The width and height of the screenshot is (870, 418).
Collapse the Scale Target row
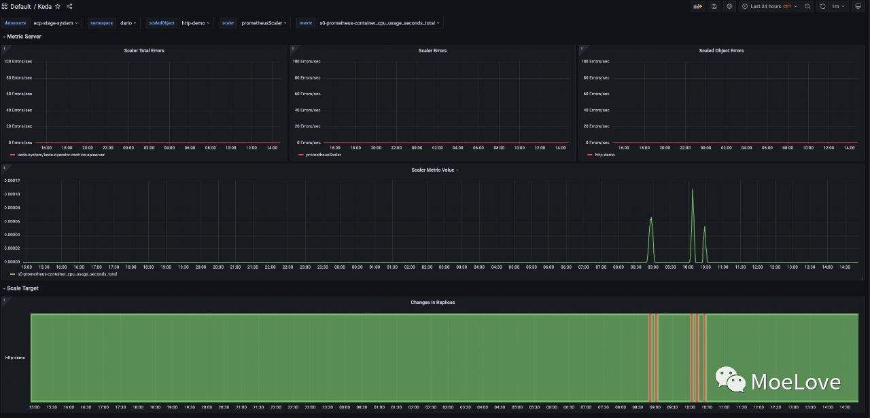(22, 288)
